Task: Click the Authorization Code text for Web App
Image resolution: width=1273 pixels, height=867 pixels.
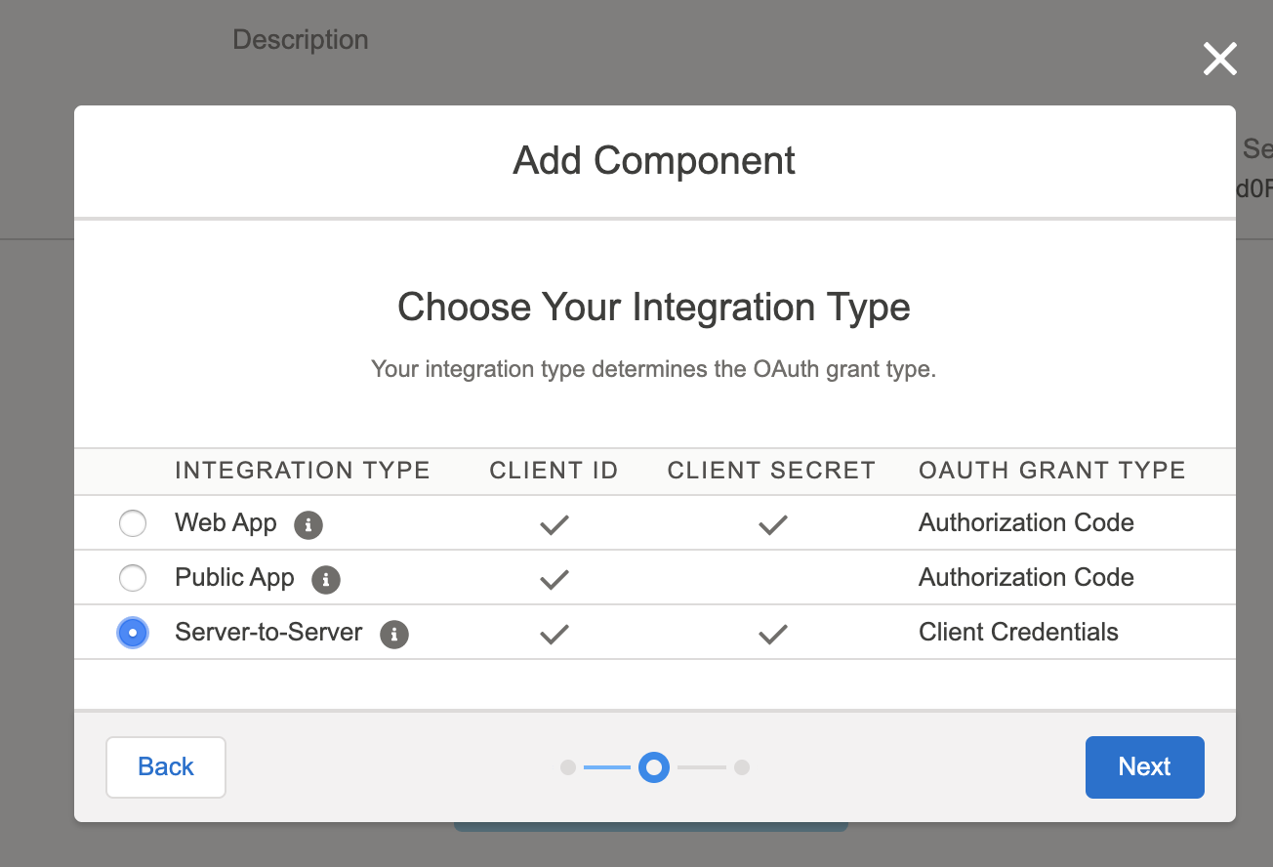Action: click(1026, 523)
